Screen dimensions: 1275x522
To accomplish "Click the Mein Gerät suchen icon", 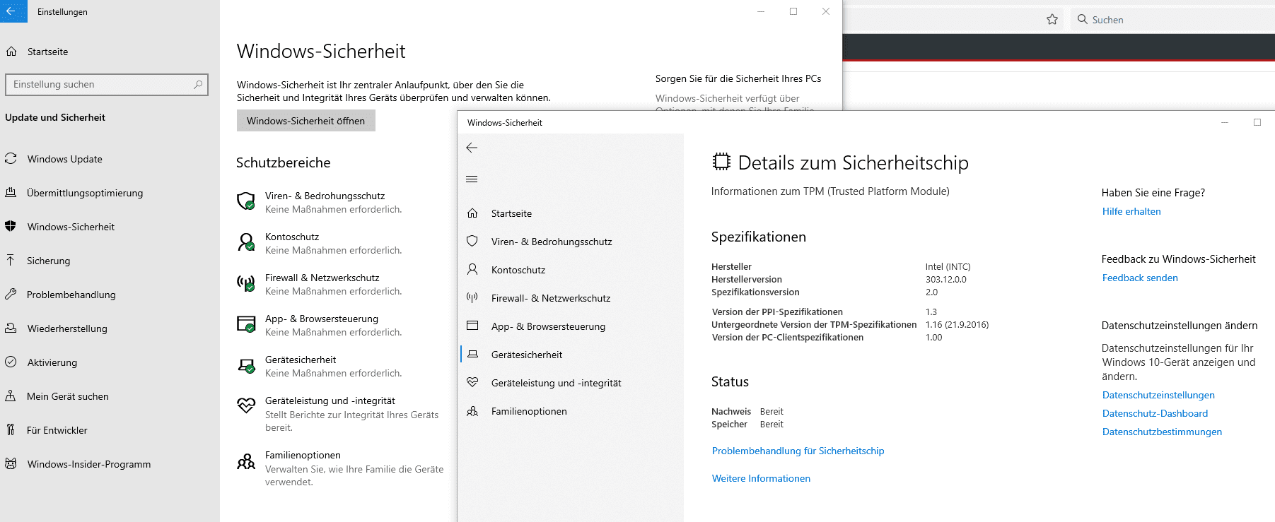I will click(11, 396).
